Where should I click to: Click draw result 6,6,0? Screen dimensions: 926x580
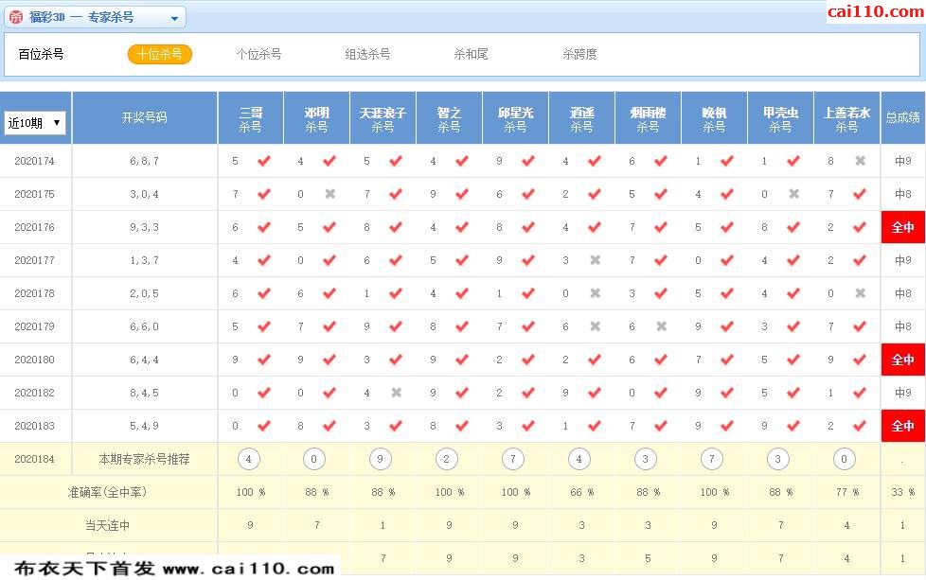[144, 326]
